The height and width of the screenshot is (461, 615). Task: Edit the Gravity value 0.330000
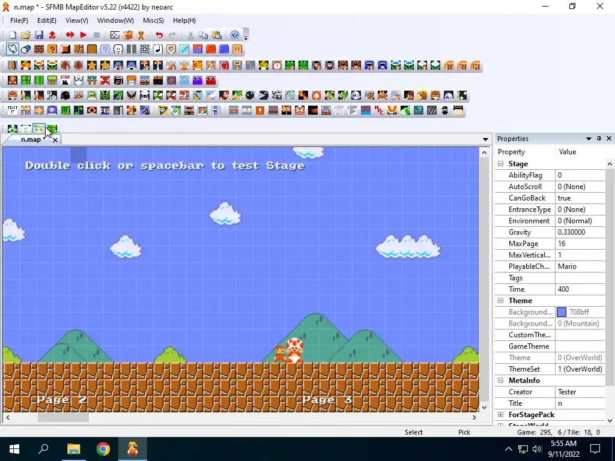click(x=580, y=232)
